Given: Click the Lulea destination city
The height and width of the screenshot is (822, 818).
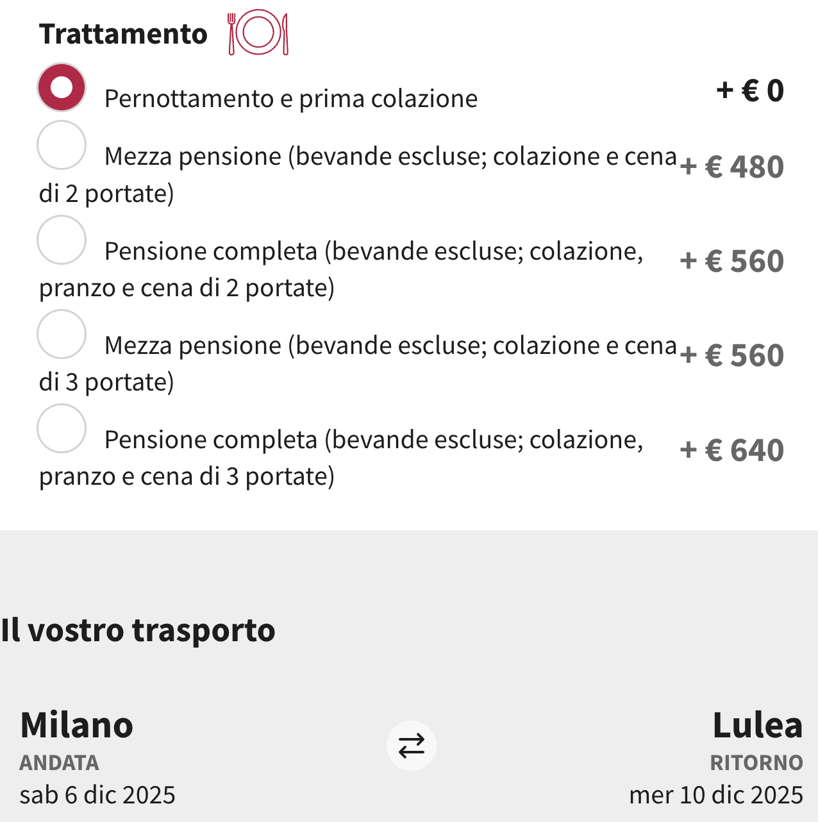Looking at the screenshot, I should pos(757,725).
